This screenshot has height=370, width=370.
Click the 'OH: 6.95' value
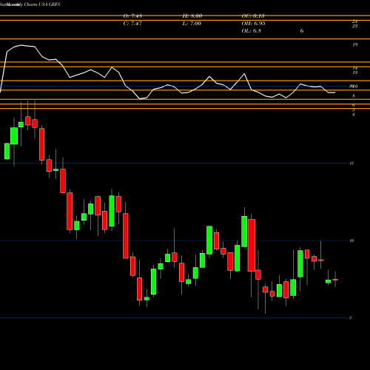click(253, 24)
